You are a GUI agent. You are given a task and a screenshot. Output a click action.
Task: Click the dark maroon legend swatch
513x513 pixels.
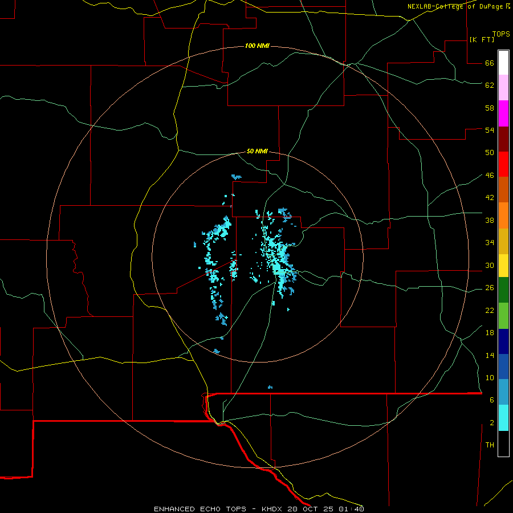[503, 139]
